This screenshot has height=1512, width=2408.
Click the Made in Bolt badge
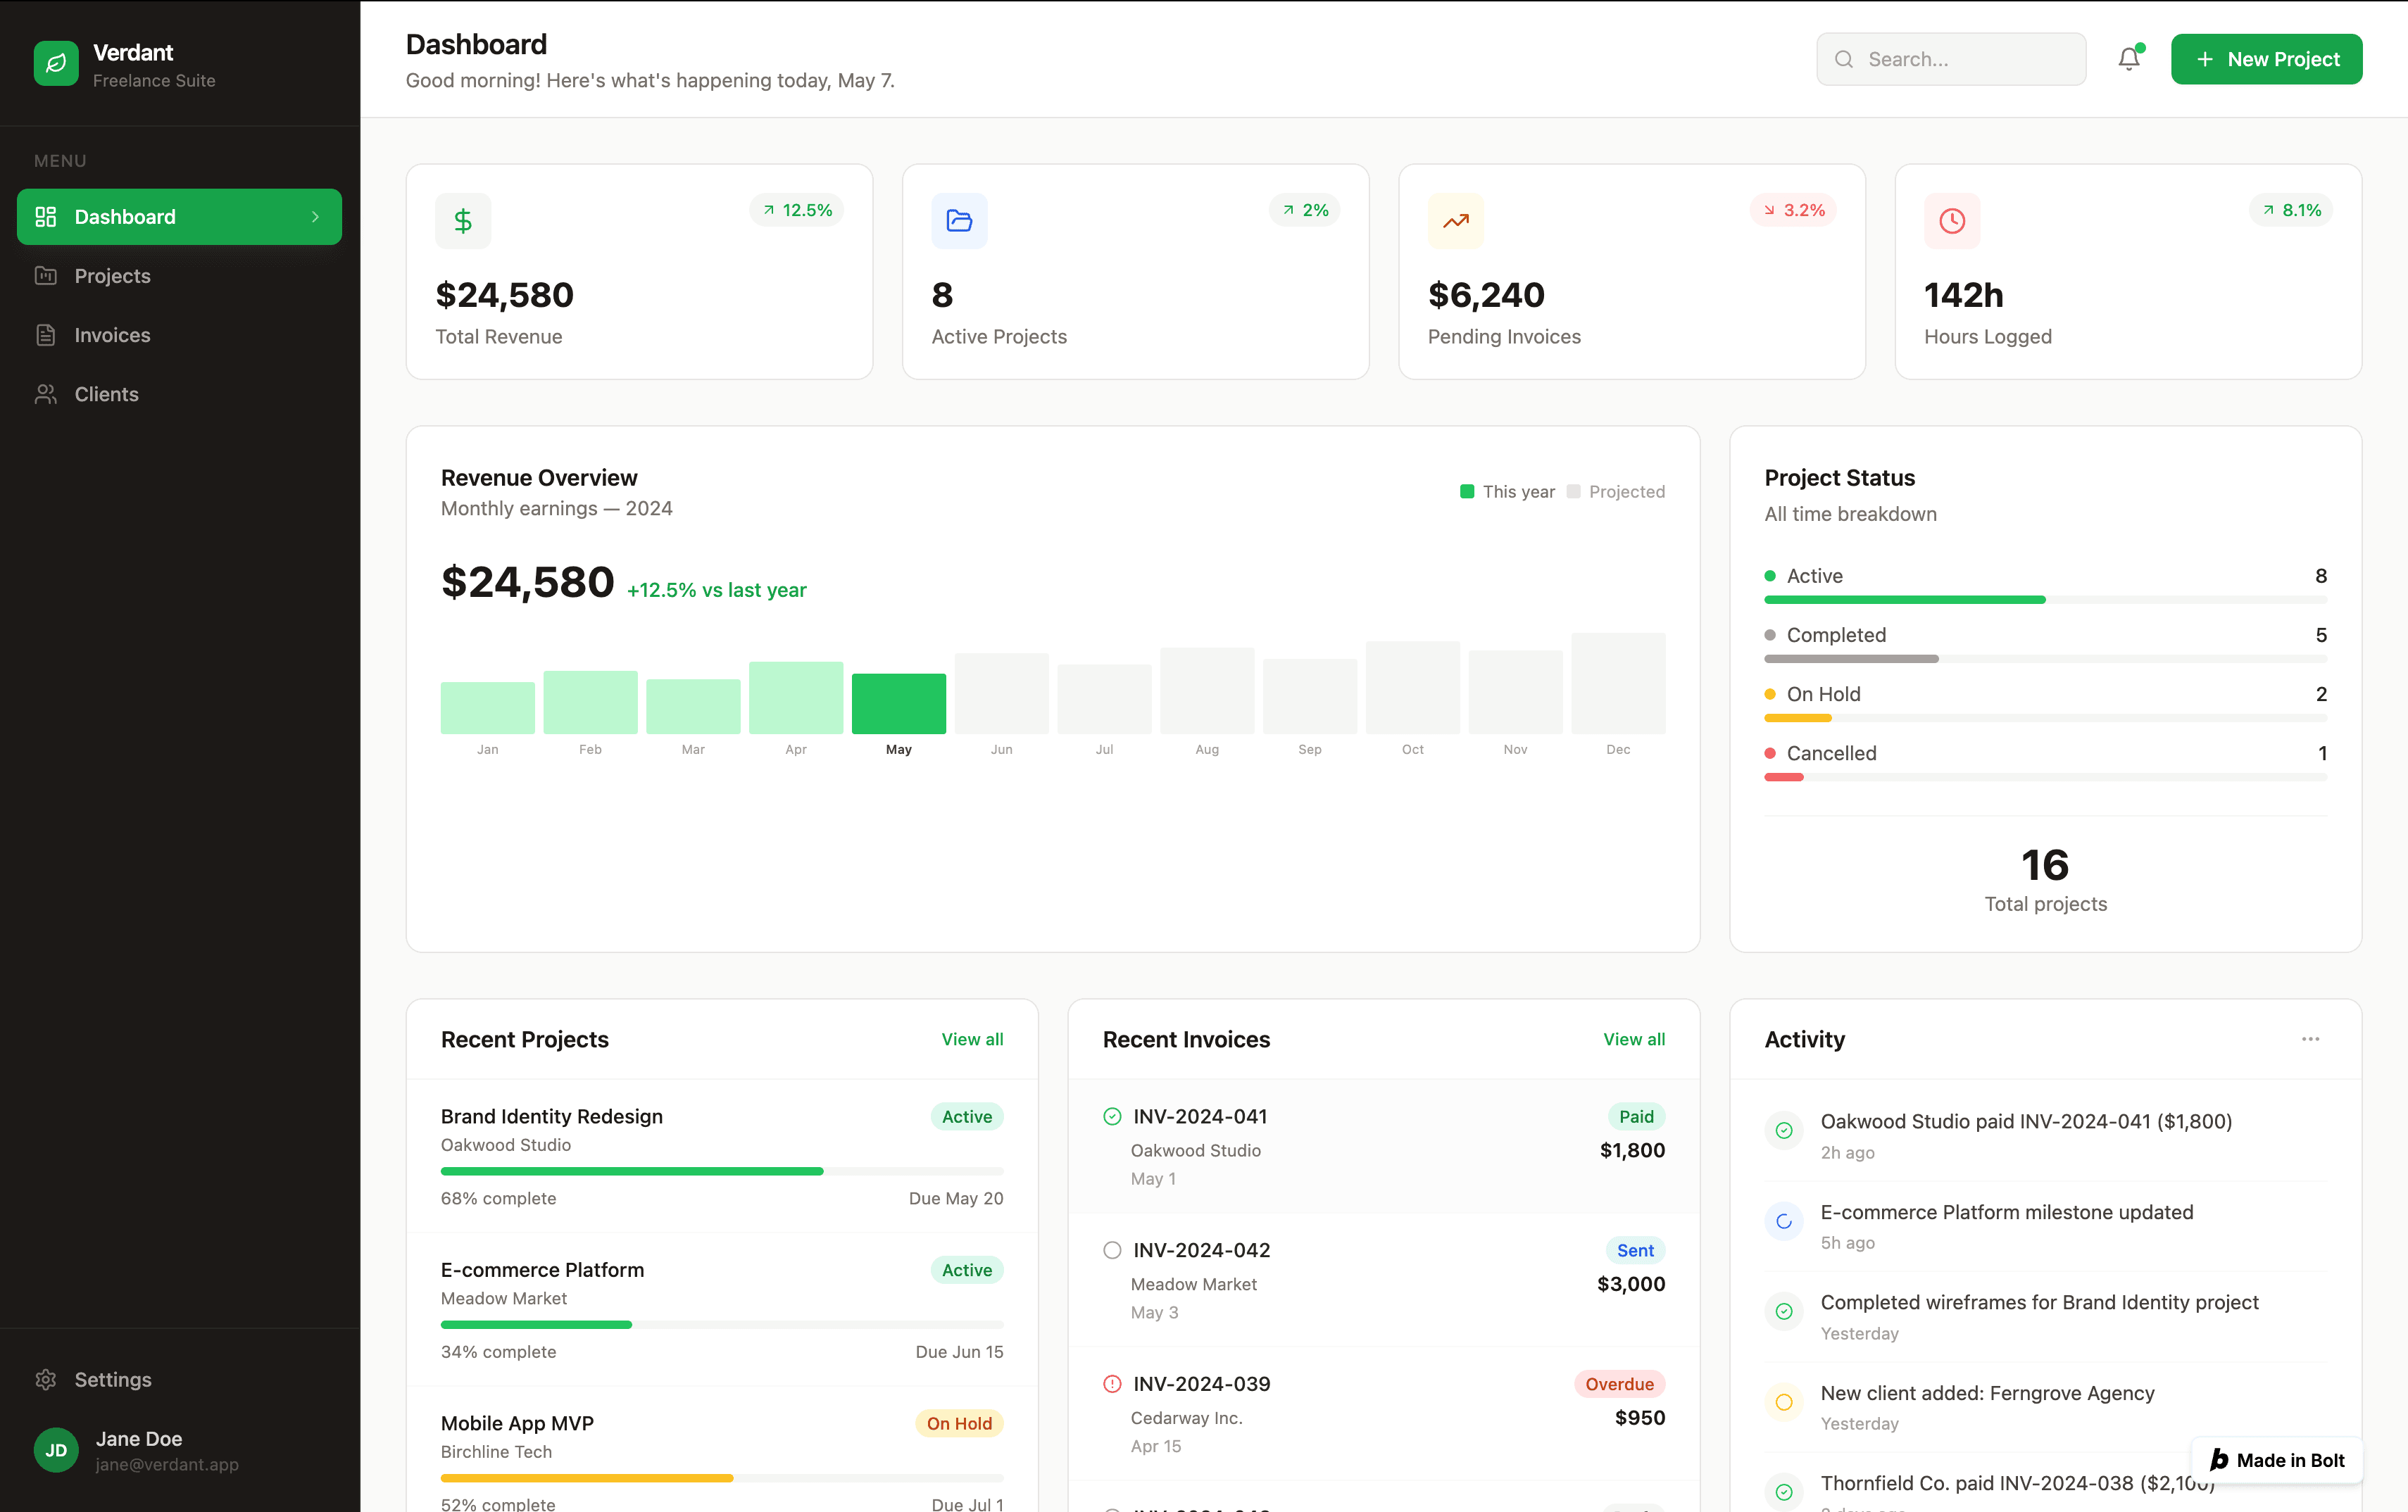2277,1460
